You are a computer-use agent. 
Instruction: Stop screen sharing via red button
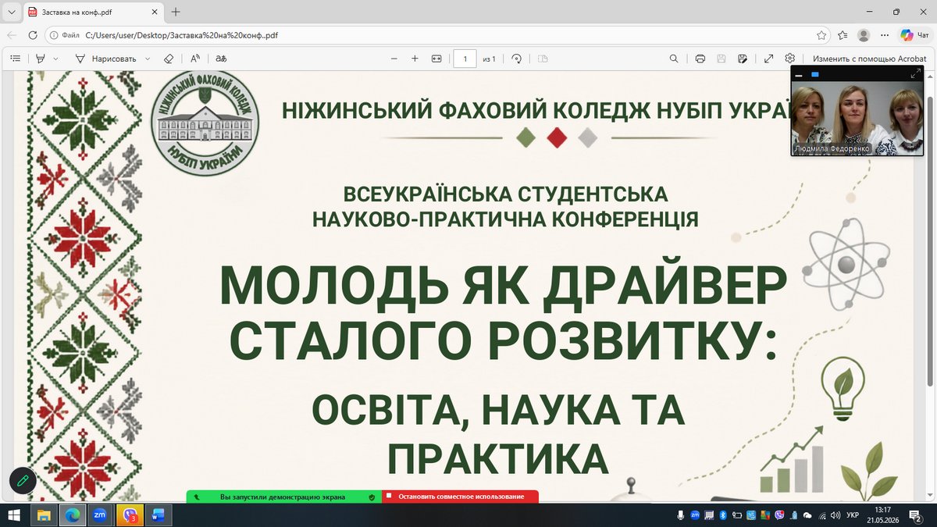pos(460,497)
